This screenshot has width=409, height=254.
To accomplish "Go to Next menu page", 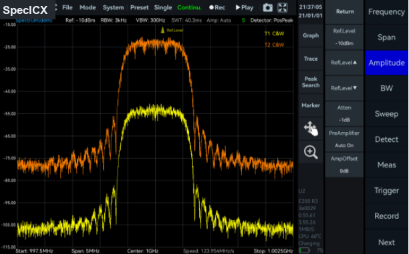I will click(386, 242).
